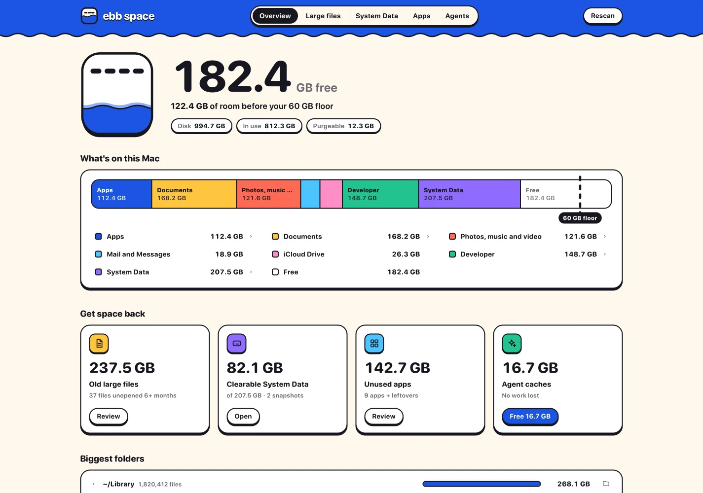Click the Agent caches sparkle icon
This screenshot has height=493, width=703.
(x=512, y=344)
